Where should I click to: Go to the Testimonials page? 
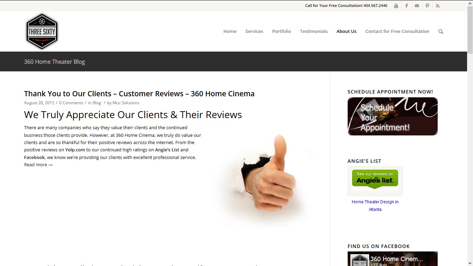314,31
